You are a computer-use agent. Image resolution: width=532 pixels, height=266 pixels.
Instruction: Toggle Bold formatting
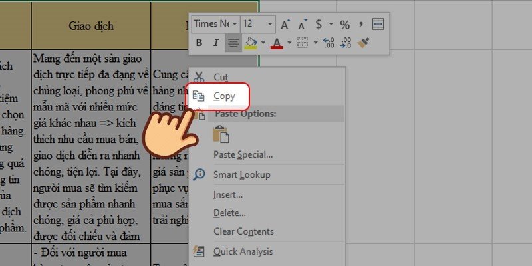pyautogui.click(x=199, y=43)
